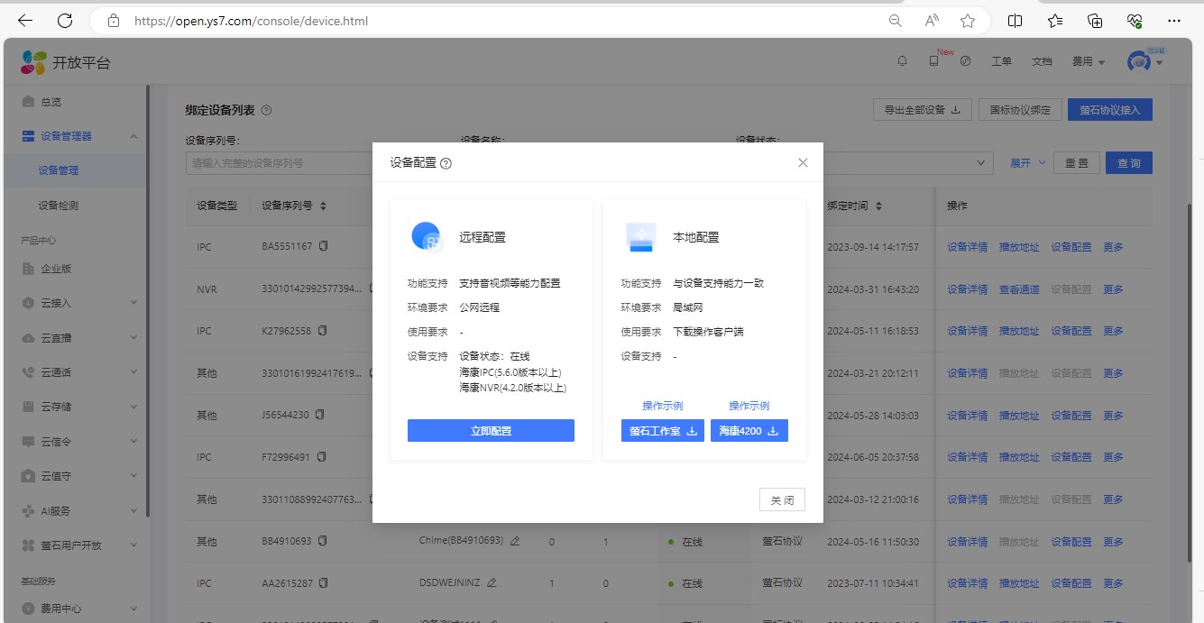This screenshot has width=1204, height=623.
Task: Open 总览 in the sidebar
Action: tap(51, 102)
